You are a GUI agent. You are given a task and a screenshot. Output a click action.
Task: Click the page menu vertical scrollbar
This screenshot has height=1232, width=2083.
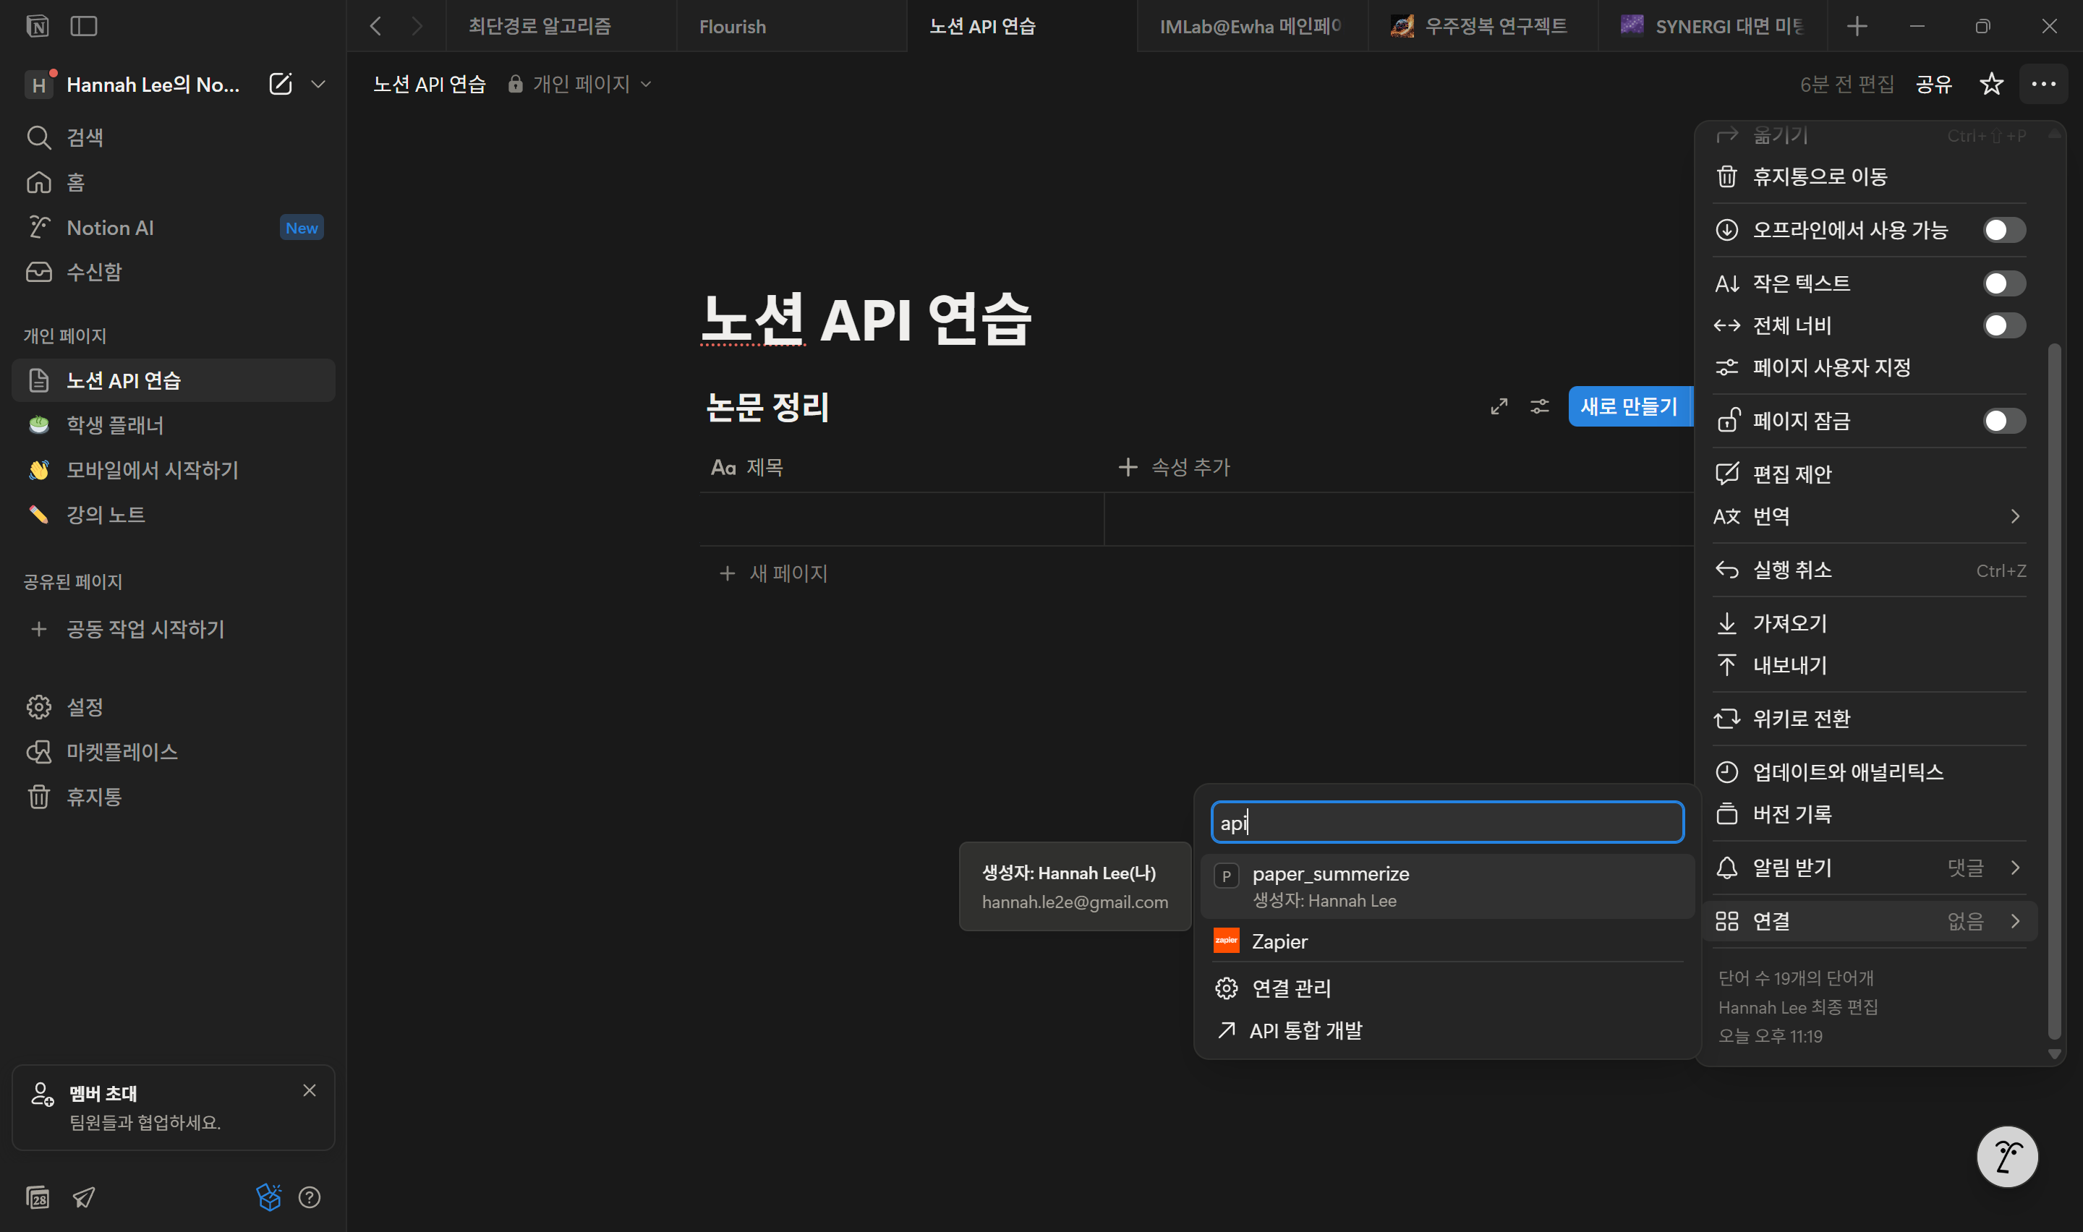click(x=2054, y=689)
